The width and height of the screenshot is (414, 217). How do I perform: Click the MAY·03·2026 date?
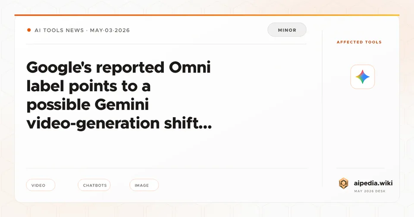coord(110,30)
